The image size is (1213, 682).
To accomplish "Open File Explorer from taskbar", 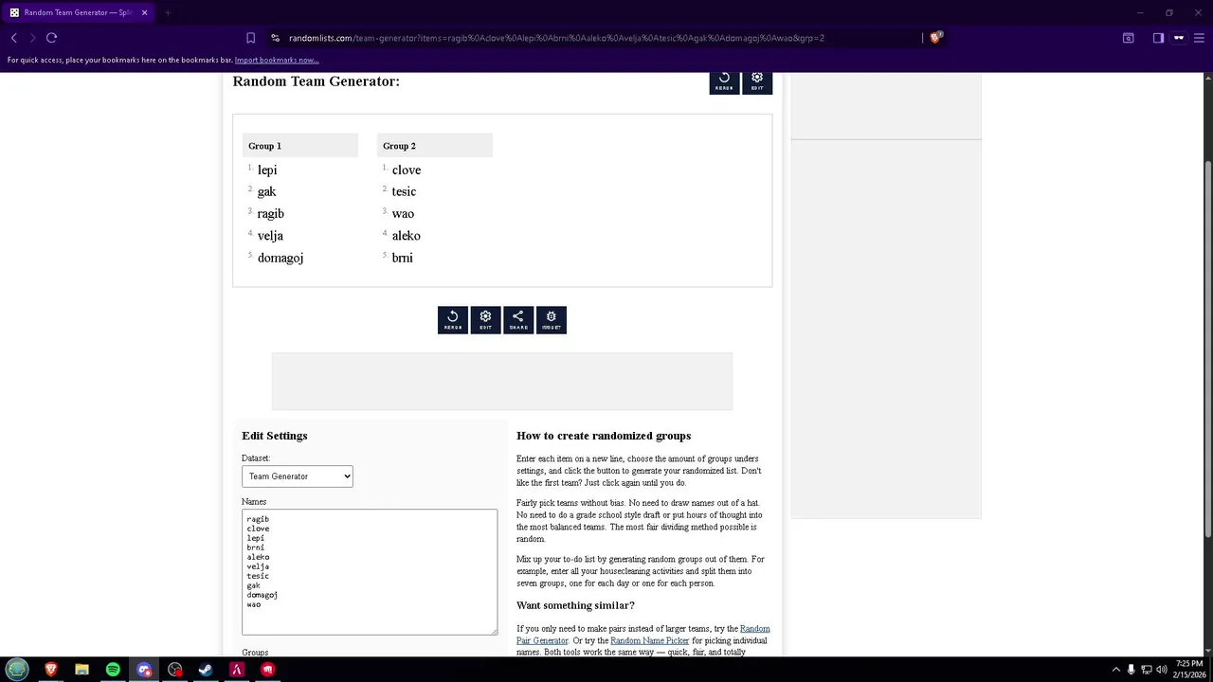I will (x=81, y=670).
